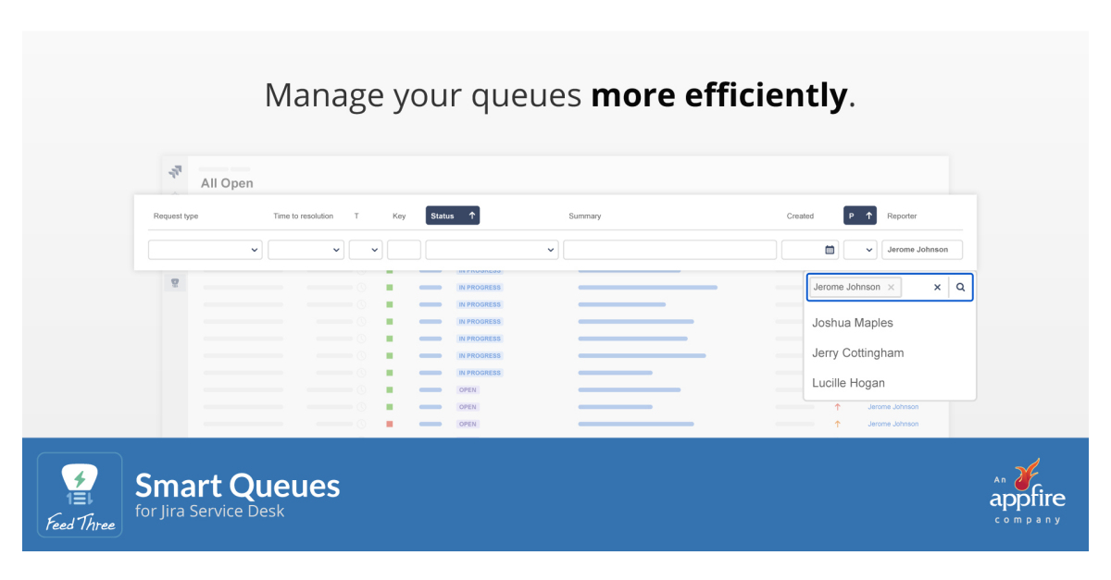
Task: Click the Feed Three Smart Queues logo
Action: tap(80, 495)
